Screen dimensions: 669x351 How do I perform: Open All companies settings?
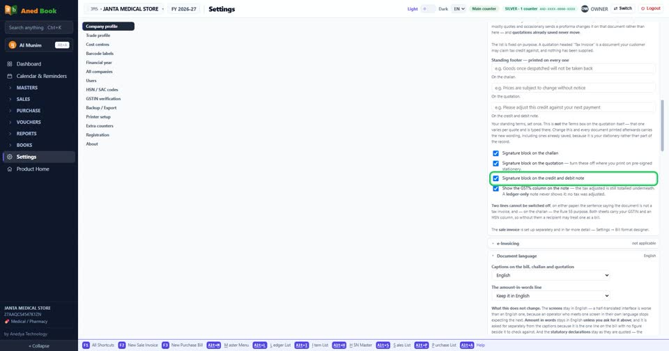(x=100, y=72)
